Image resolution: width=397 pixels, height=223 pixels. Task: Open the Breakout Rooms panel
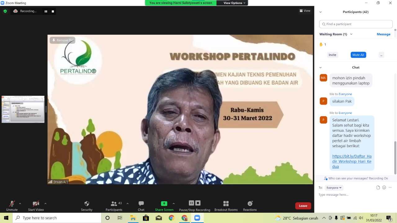226,206
